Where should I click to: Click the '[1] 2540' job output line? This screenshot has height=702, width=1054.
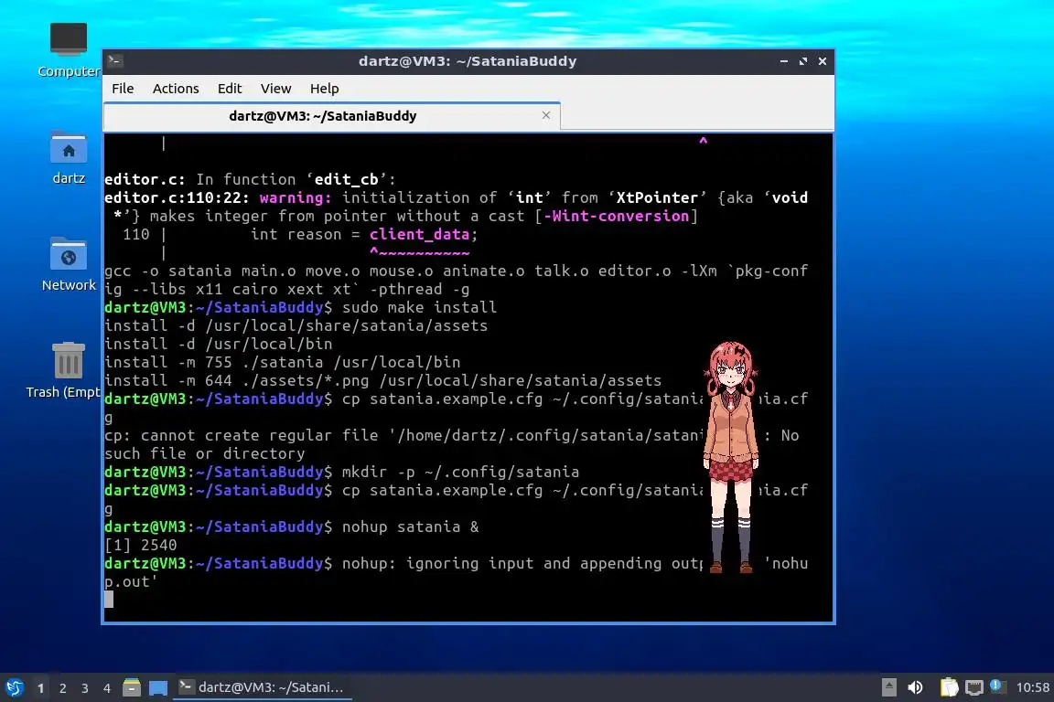pos(141,545)
